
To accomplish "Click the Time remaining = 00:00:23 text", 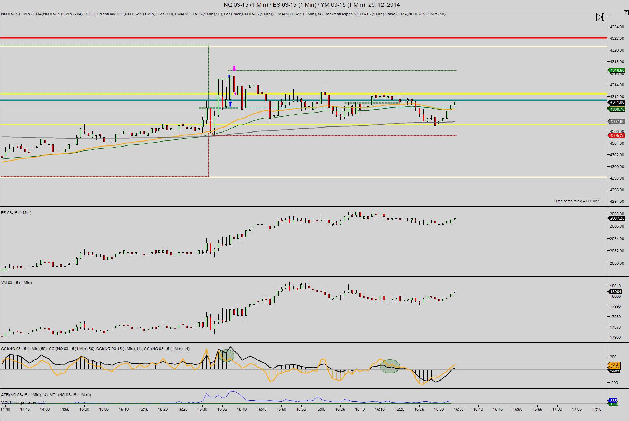I will pyautogui.click(x=577, y=201).
